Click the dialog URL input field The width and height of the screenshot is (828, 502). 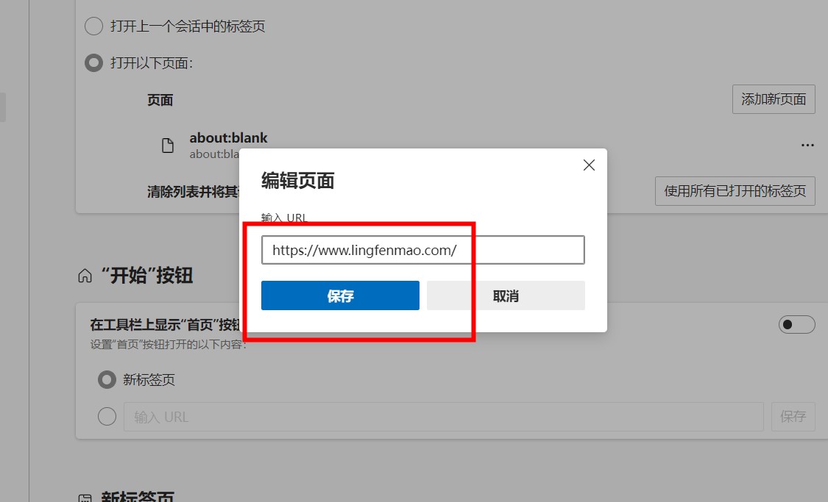coord(423,250)
